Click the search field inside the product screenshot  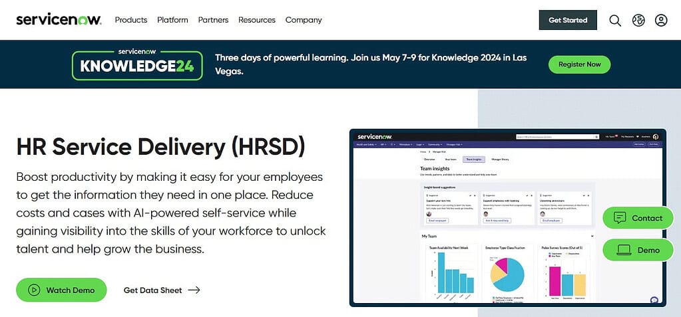558,137
